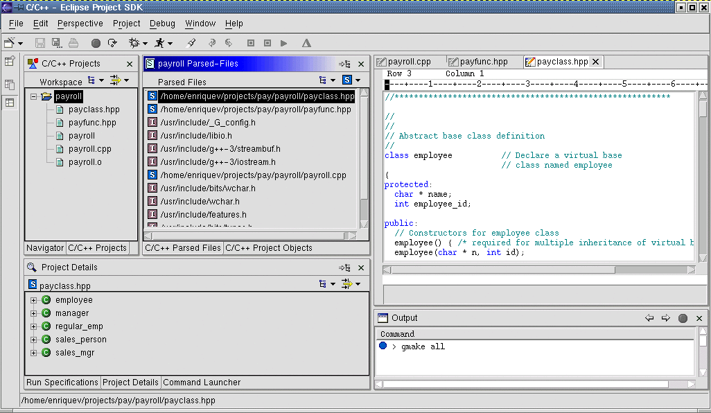This screenshot has width=711, height=413.
Task: Switch to the Navigator tab
Action: [x=45, y=248]
